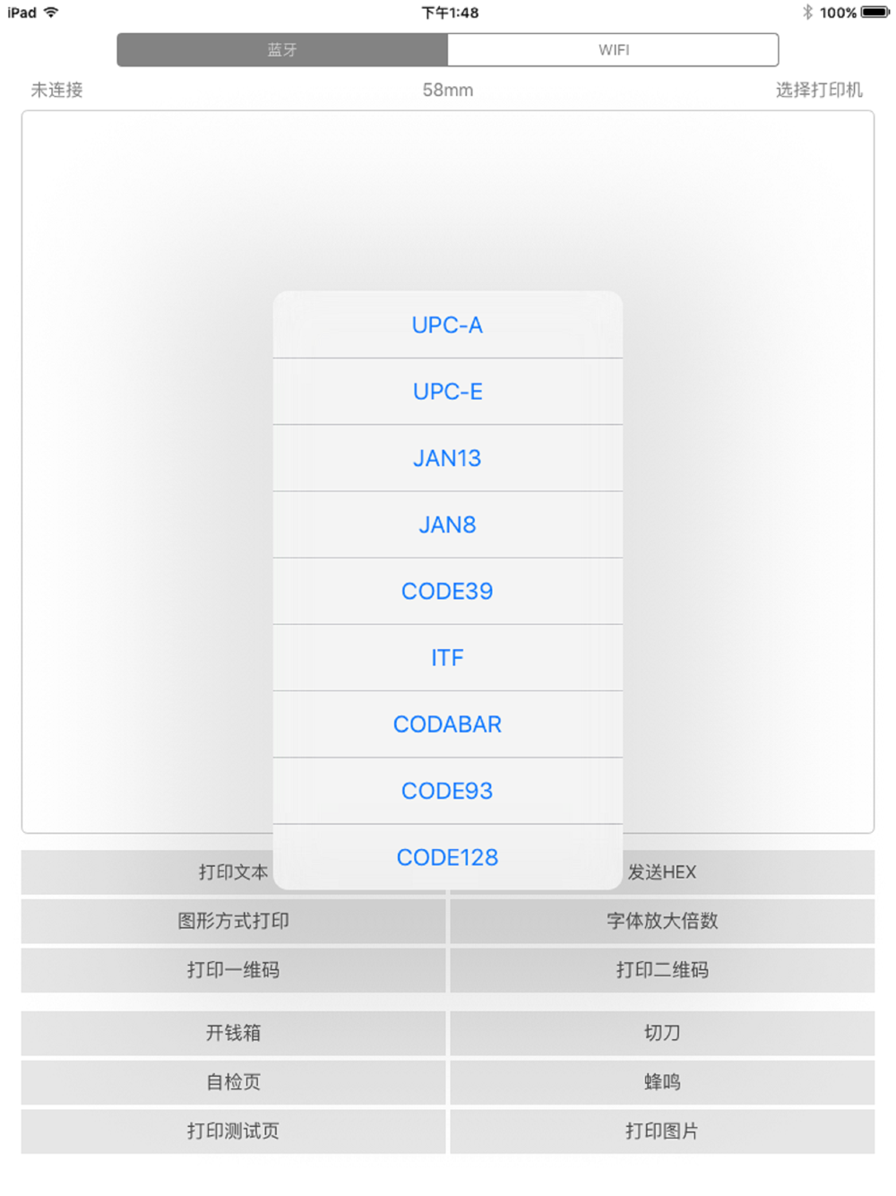The width and height of the screenshot is (896, 1196).
Task: Select CODE128 barcode format
Action: tap(447, 857)
